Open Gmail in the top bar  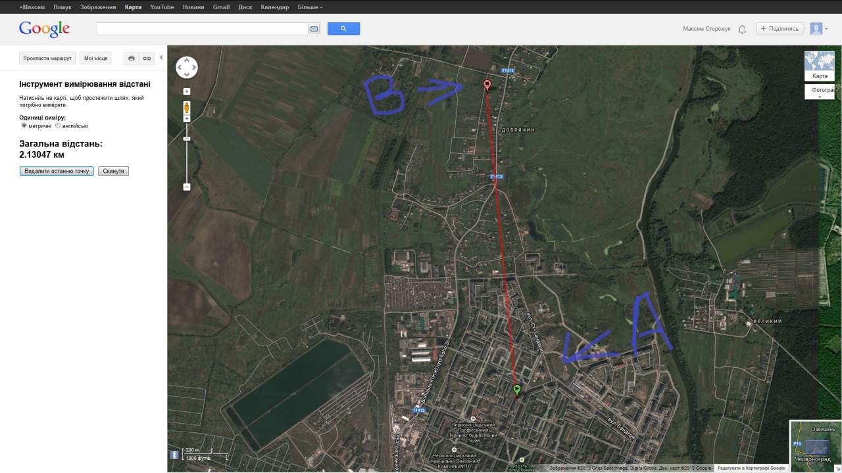(x=222, y=7)
